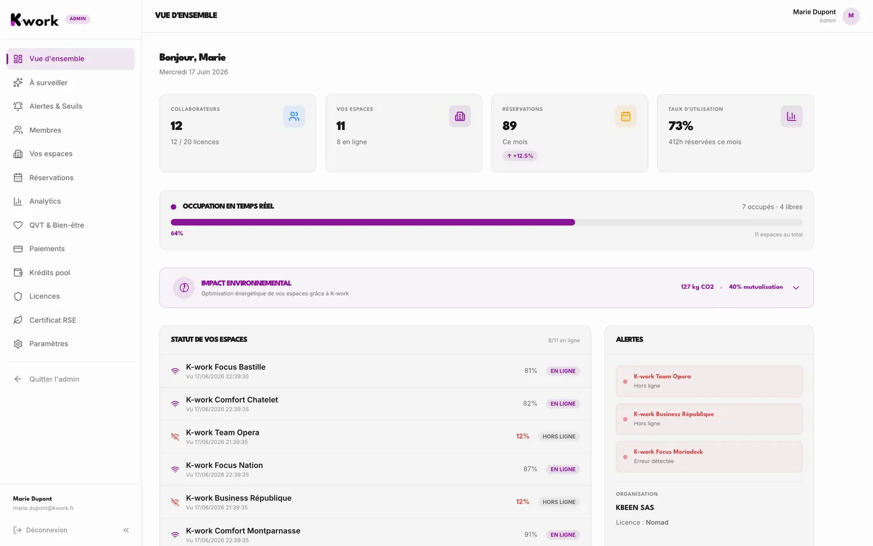
Task: Click '12 / 20 licences' text
Action: pos(194,142)
